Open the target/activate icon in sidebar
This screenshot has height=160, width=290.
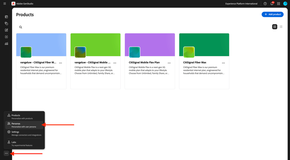coord(6,37)
